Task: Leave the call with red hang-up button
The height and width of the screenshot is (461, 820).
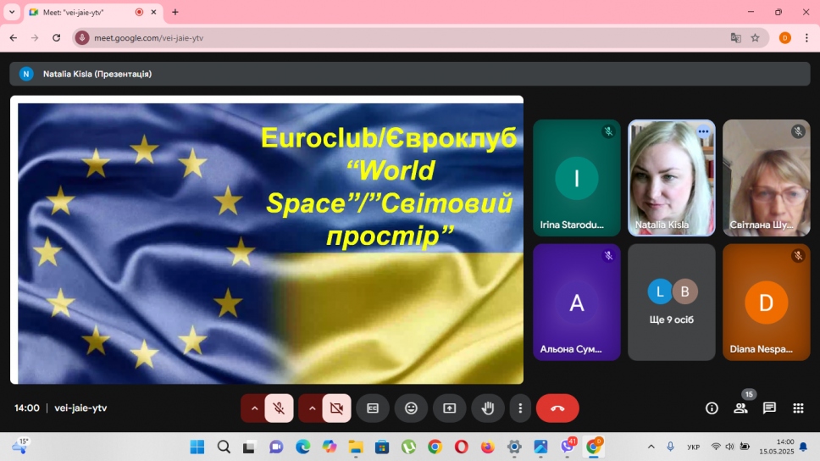Action: (x=557, y=408)
